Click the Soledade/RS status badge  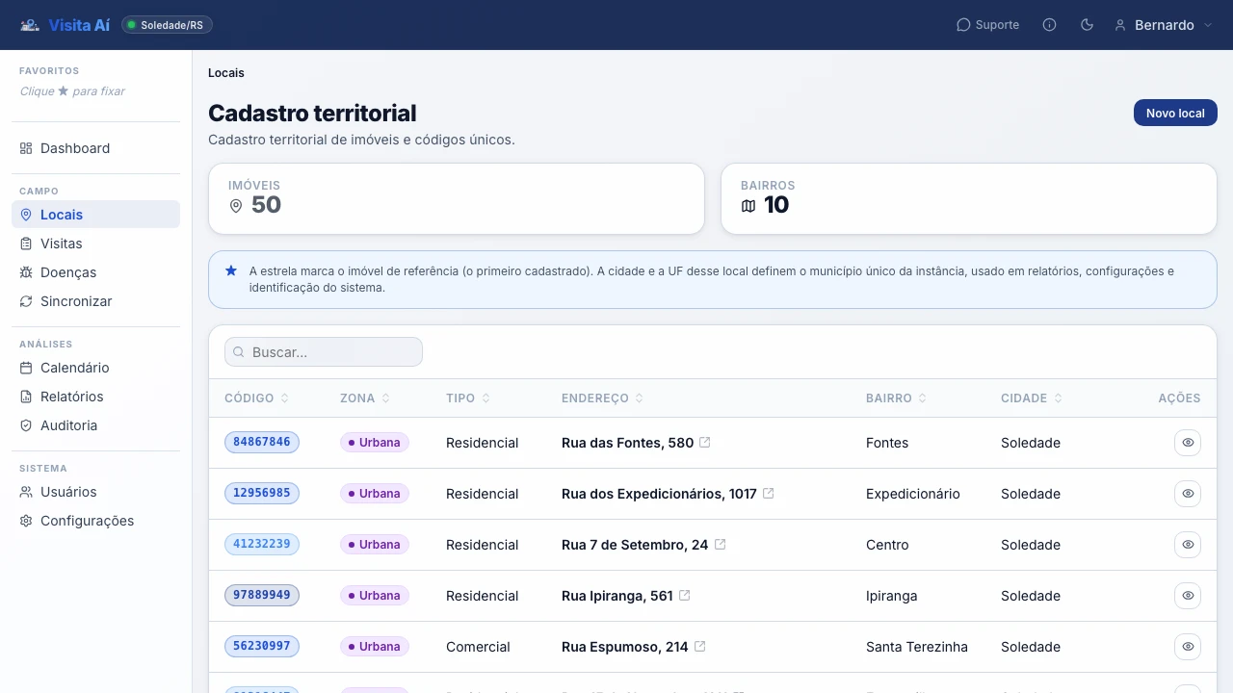[167, 25]
